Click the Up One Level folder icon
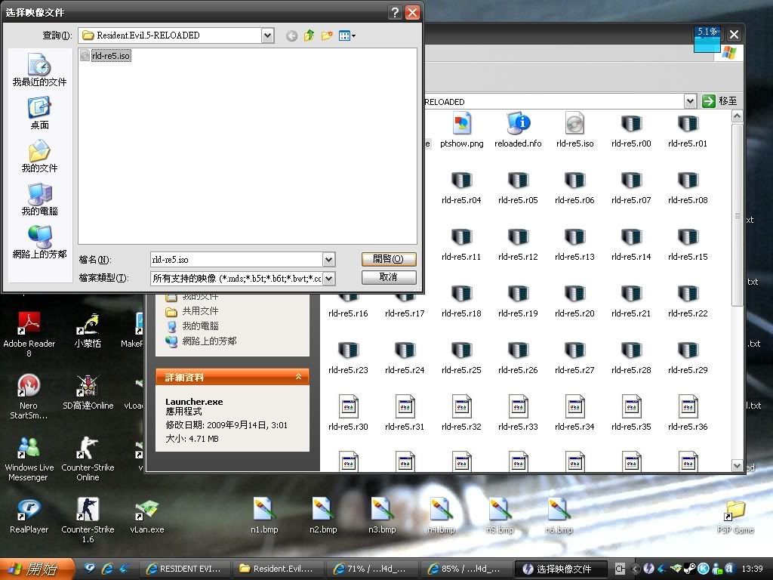 tap(310, 35)
